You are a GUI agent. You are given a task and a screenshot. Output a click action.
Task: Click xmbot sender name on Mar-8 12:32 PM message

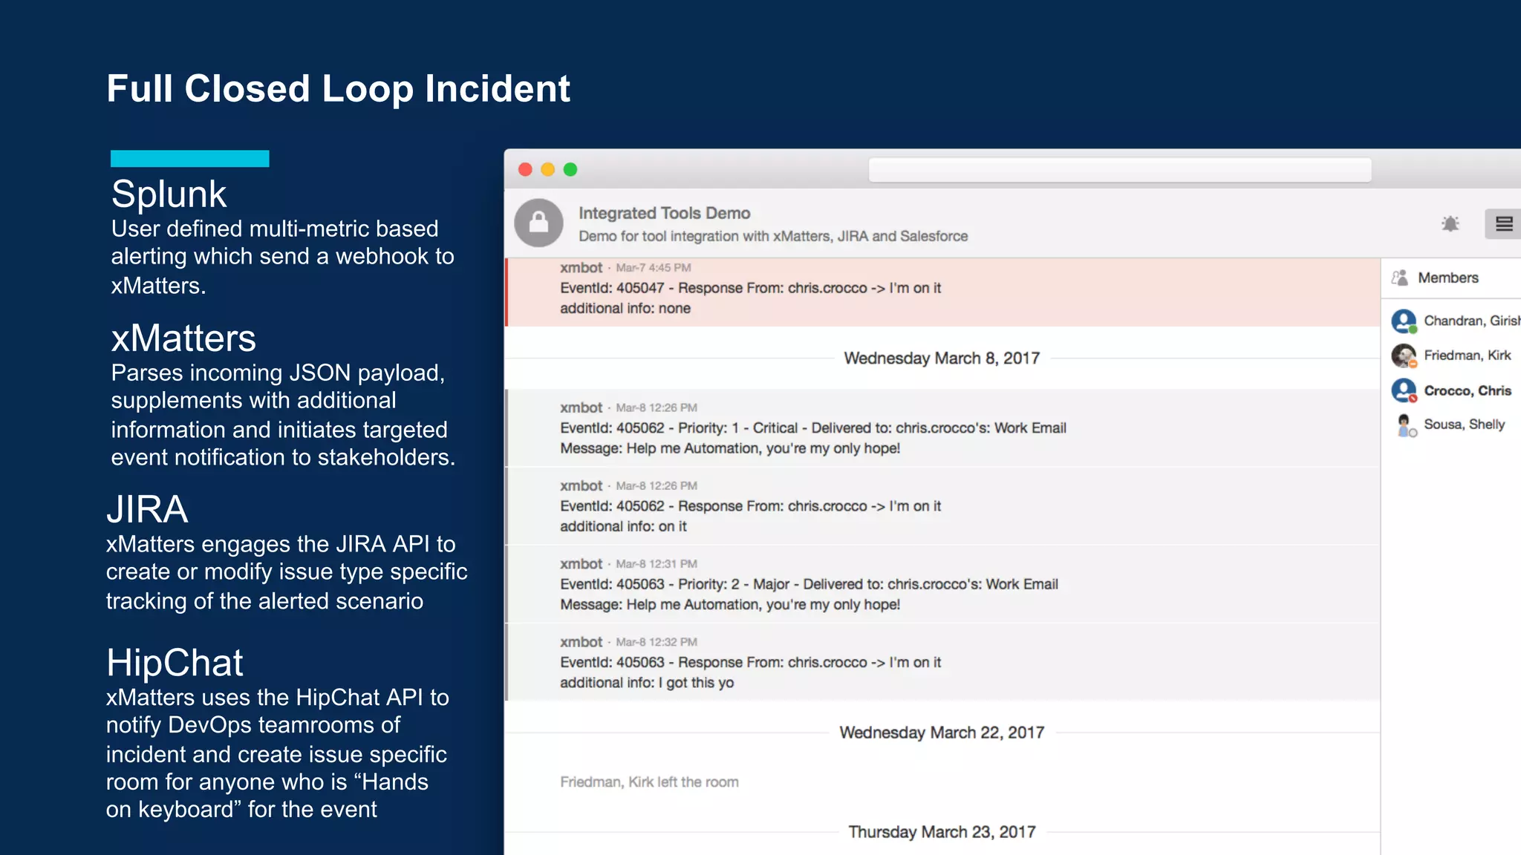[x=581, y=642]
